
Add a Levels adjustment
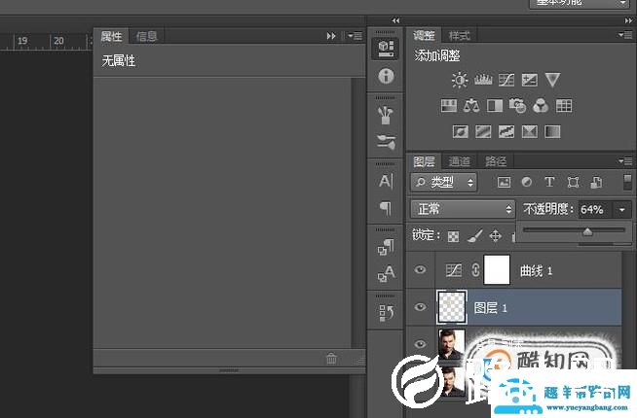point(483,81)
